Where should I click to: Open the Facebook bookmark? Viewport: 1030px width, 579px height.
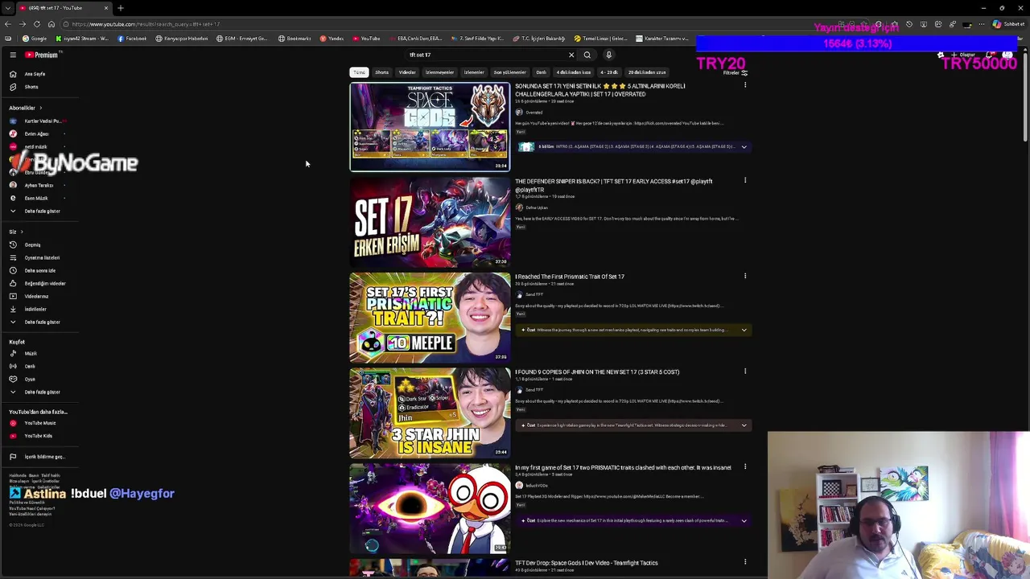[132, 39]
